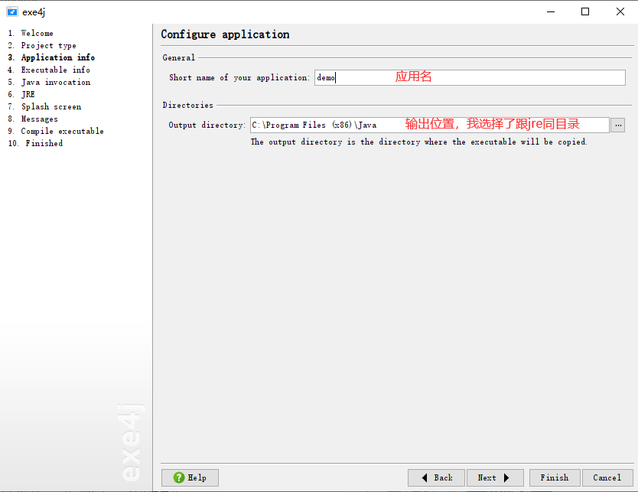Click the 'General' section label

pos(178,58)
